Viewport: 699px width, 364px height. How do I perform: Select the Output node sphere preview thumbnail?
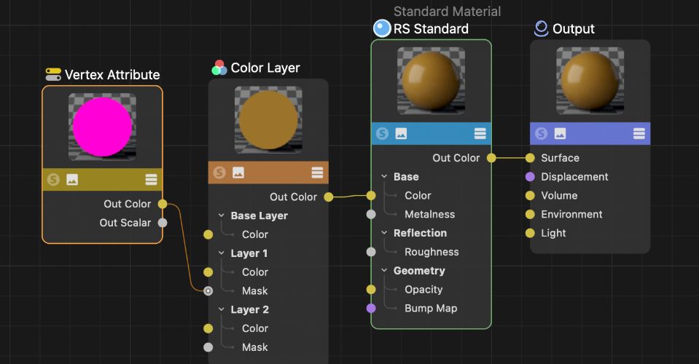coord(590,81)
